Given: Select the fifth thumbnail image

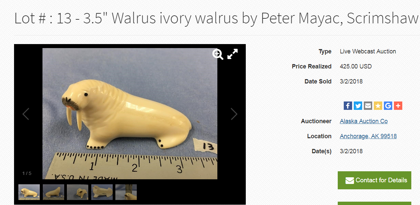Looking at the screenshot, I should click(x=126, y=192).
